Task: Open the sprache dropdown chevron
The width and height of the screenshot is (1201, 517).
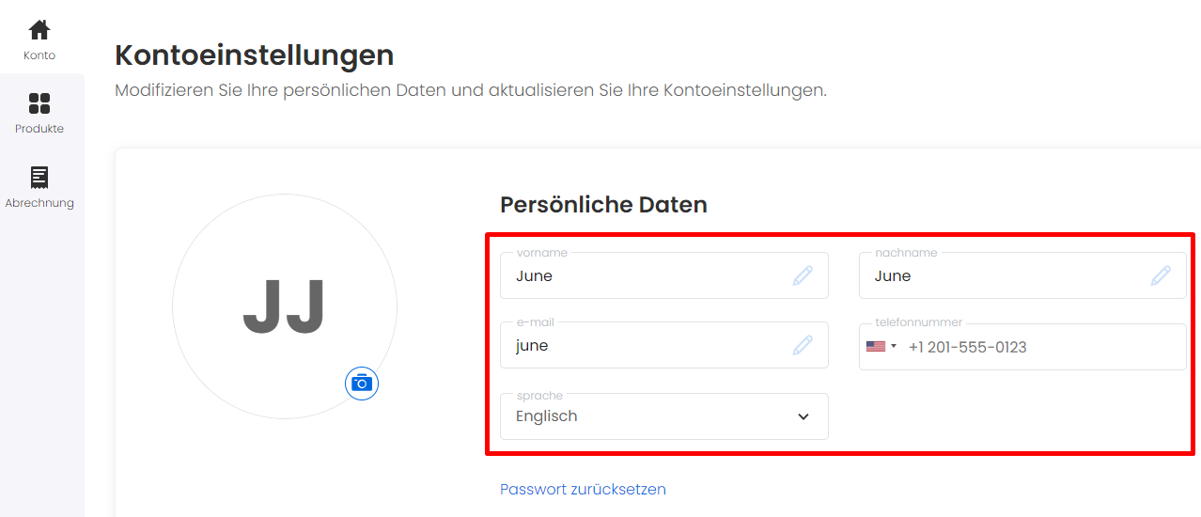Action: (x=803, y=416)
